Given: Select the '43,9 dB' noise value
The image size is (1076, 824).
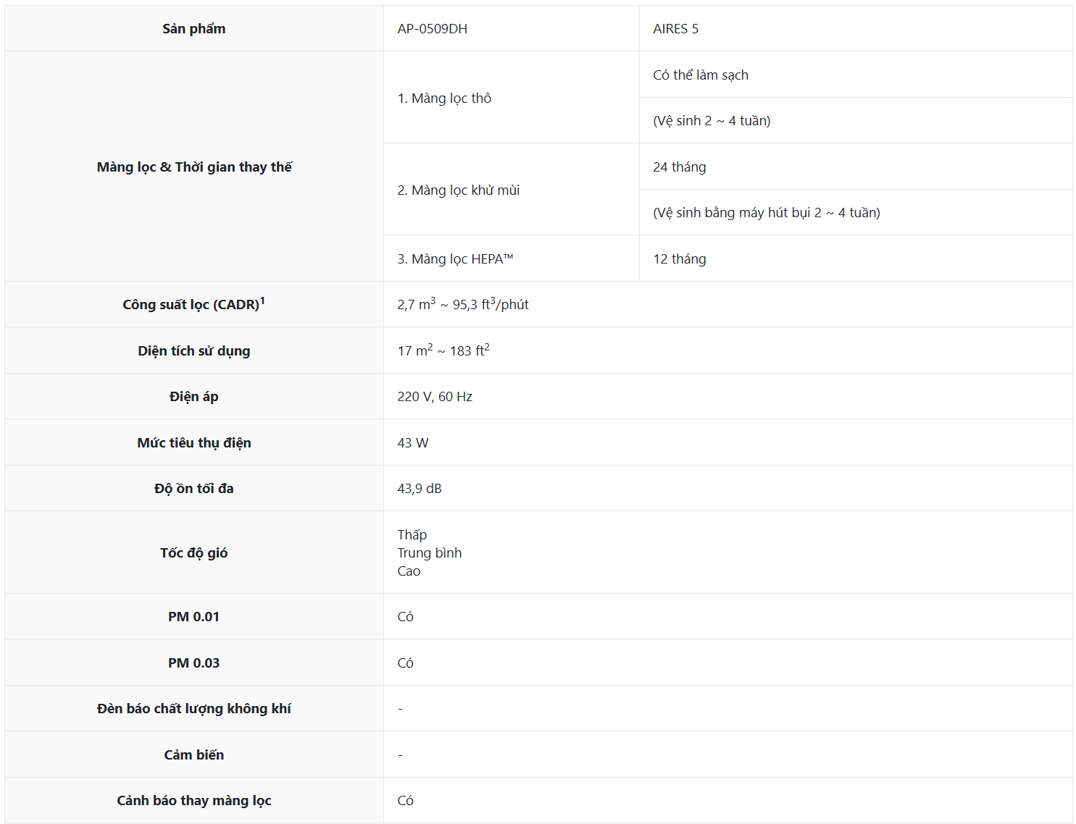Looking at the screenshot, I should [419, 489].
